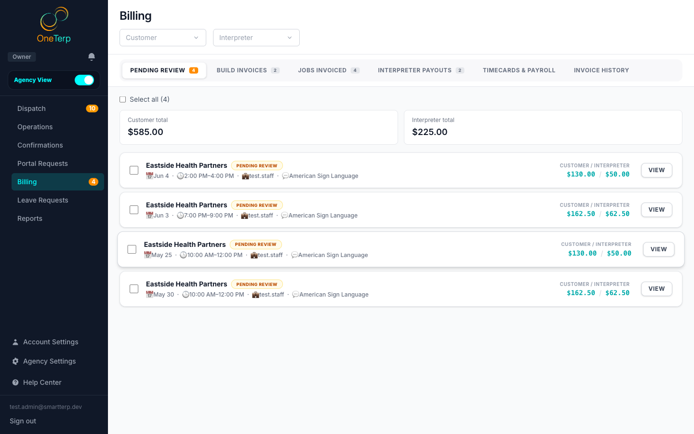Click the OneTerp logo
The image size is (694, 434).
54,25
